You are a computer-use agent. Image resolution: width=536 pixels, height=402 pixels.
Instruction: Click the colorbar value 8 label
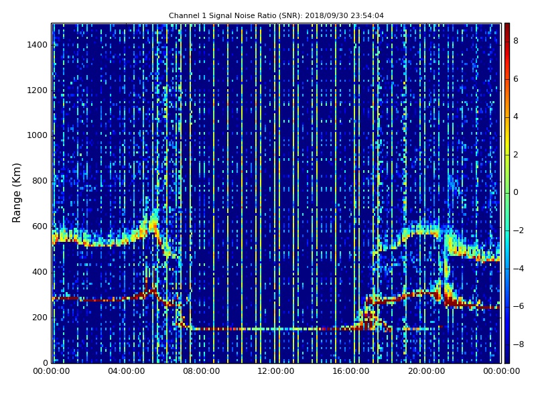click(516, 41)
